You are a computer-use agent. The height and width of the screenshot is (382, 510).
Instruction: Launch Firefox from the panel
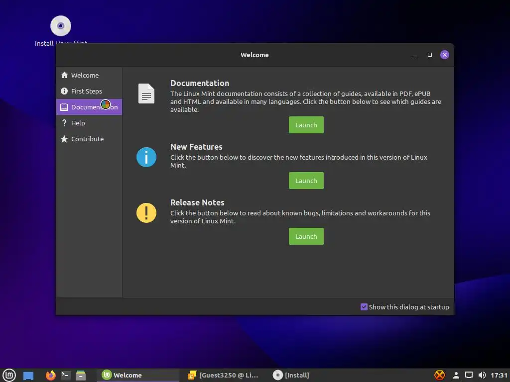pyautogui.click(x=50, y=375)
